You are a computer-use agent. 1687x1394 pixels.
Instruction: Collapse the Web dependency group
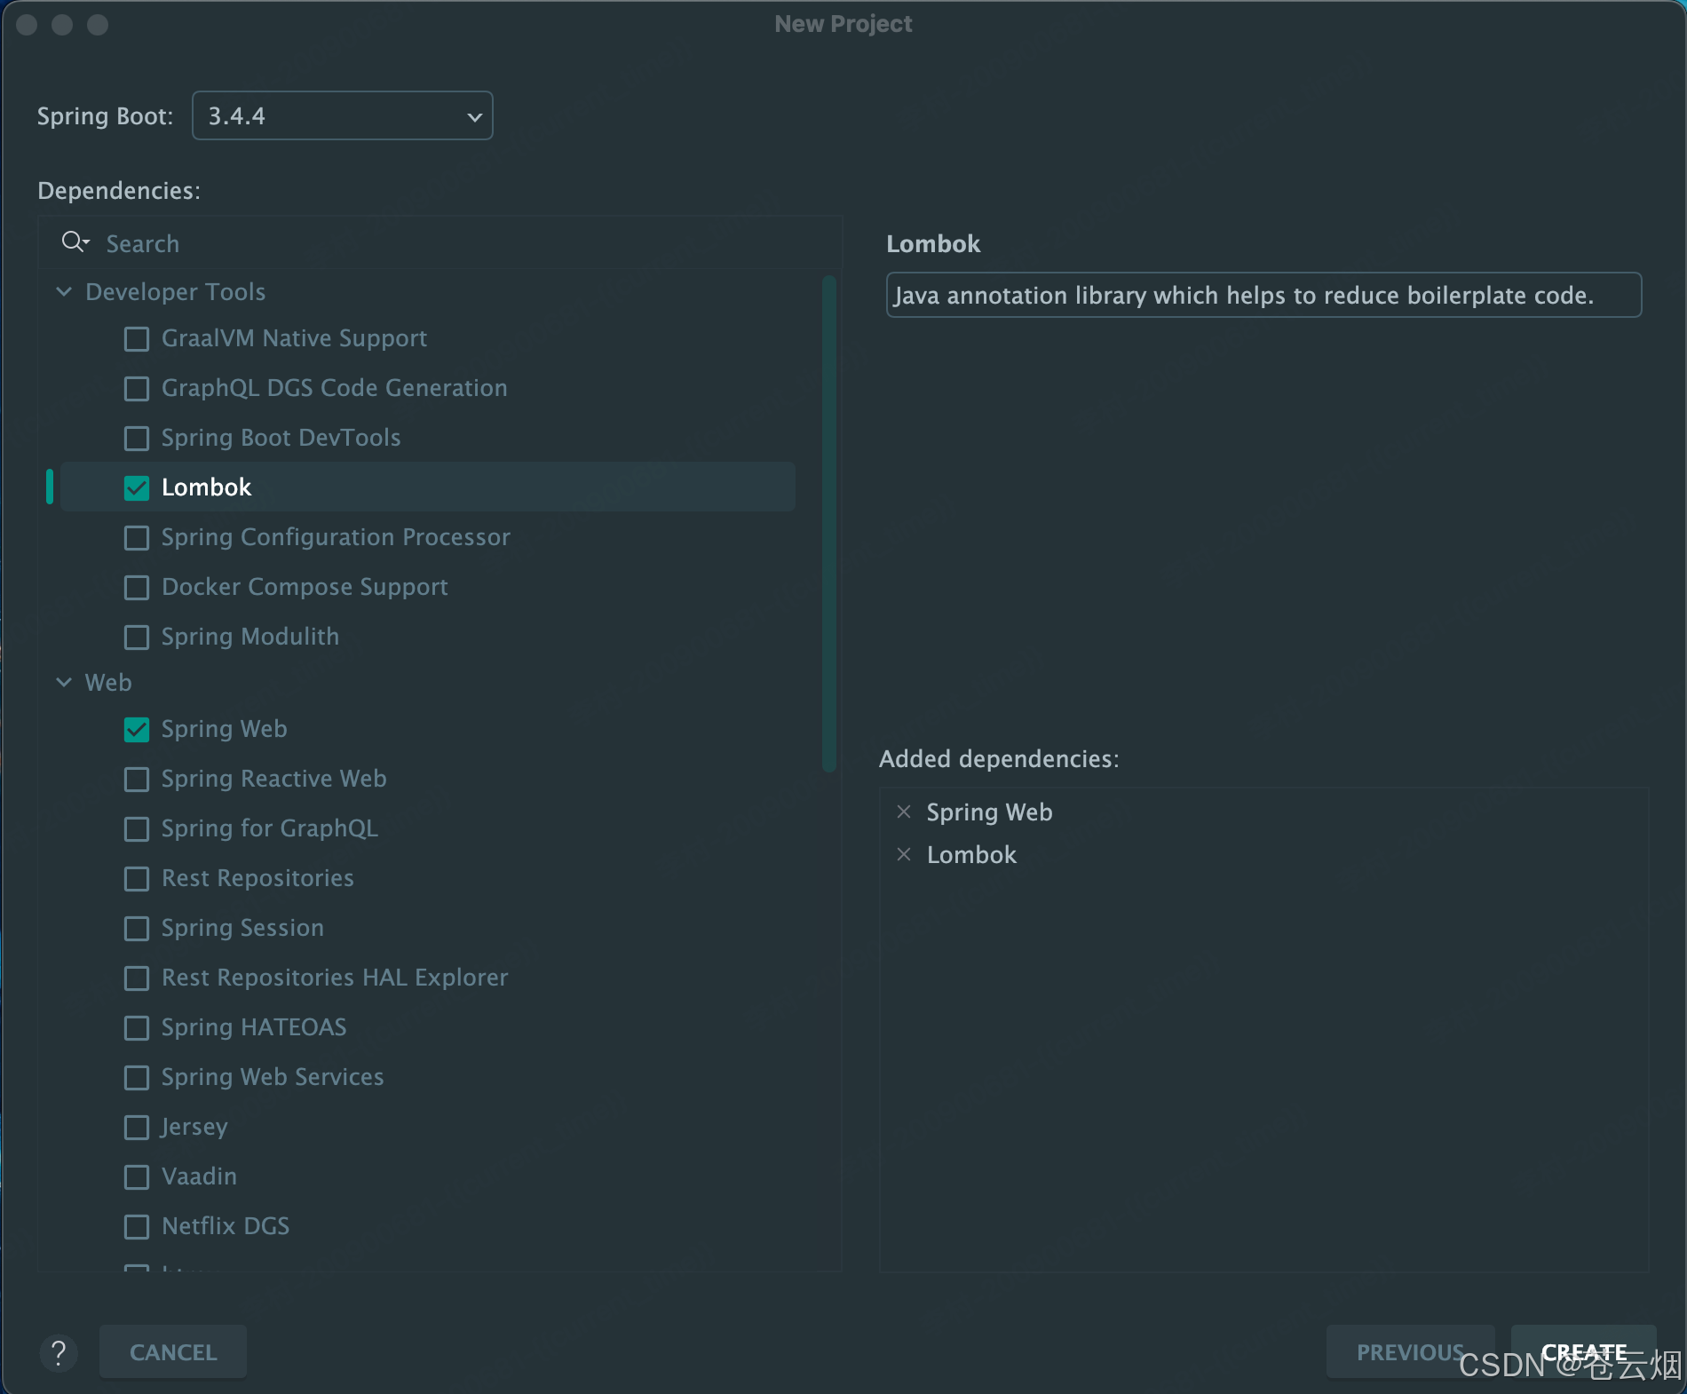[x=64, y=682]
